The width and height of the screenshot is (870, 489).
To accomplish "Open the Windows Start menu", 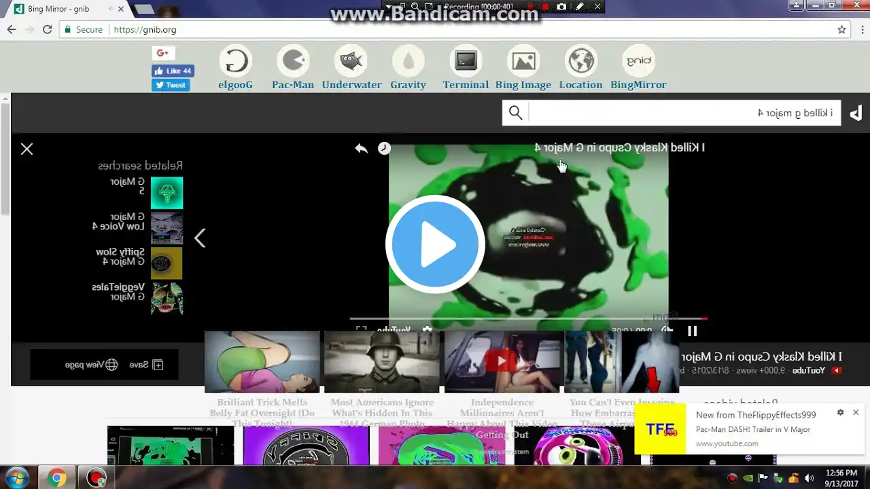I will (x=16, y=477).
